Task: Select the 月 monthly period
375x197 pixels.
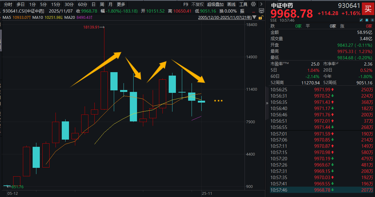Action: 110,4
